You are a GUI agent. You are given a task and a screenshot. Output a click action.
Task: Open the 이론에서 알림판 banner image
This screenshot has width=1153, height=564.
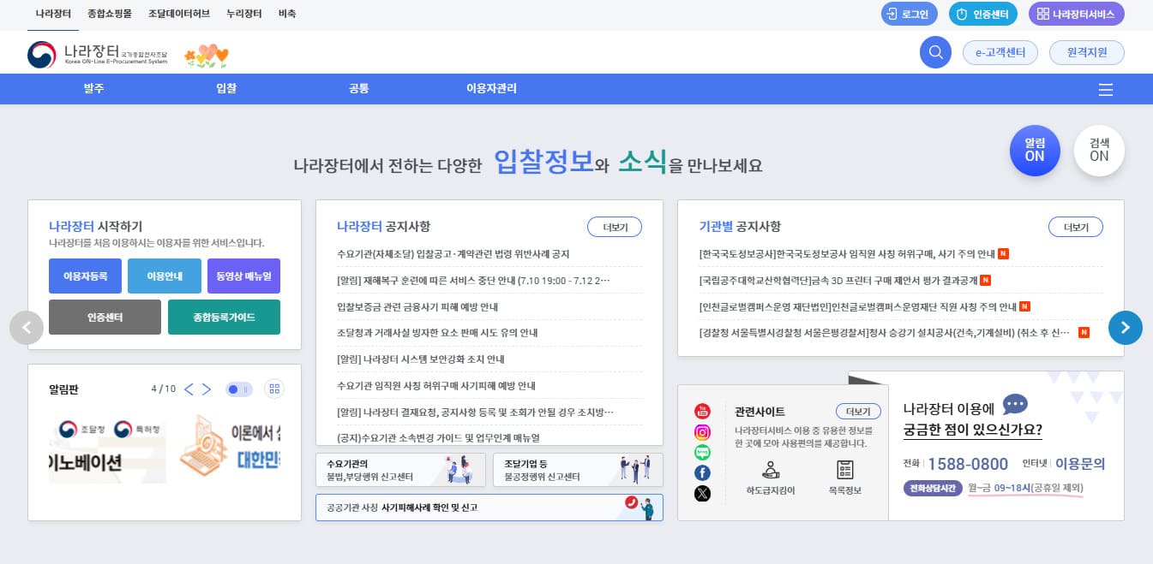pos(230,449)
